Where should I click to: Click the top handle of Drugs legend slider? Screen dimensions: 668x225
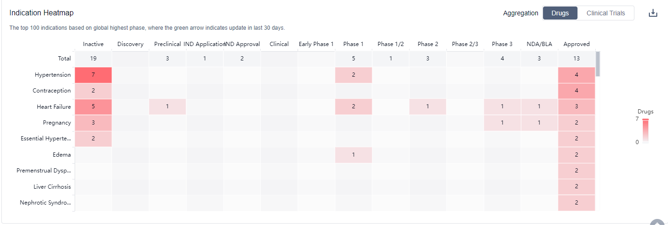645,119
